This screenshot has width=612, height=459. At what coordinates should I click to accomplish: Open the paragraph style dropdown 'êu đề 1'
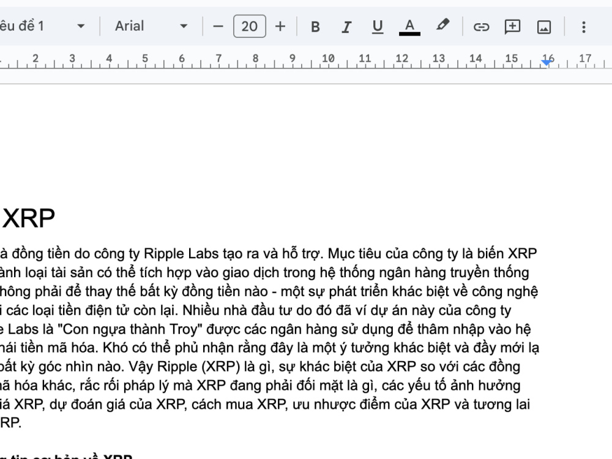43,26
